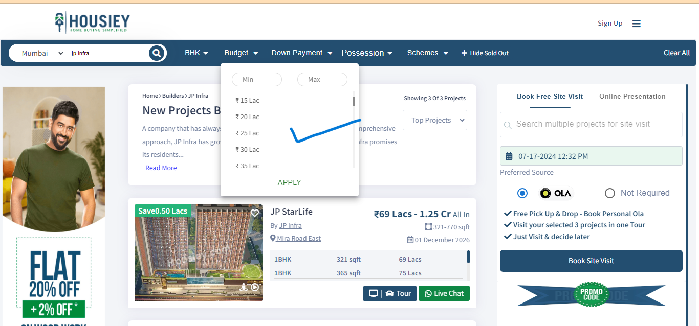
Task: Click the Read More link
Action: point(161,168)
